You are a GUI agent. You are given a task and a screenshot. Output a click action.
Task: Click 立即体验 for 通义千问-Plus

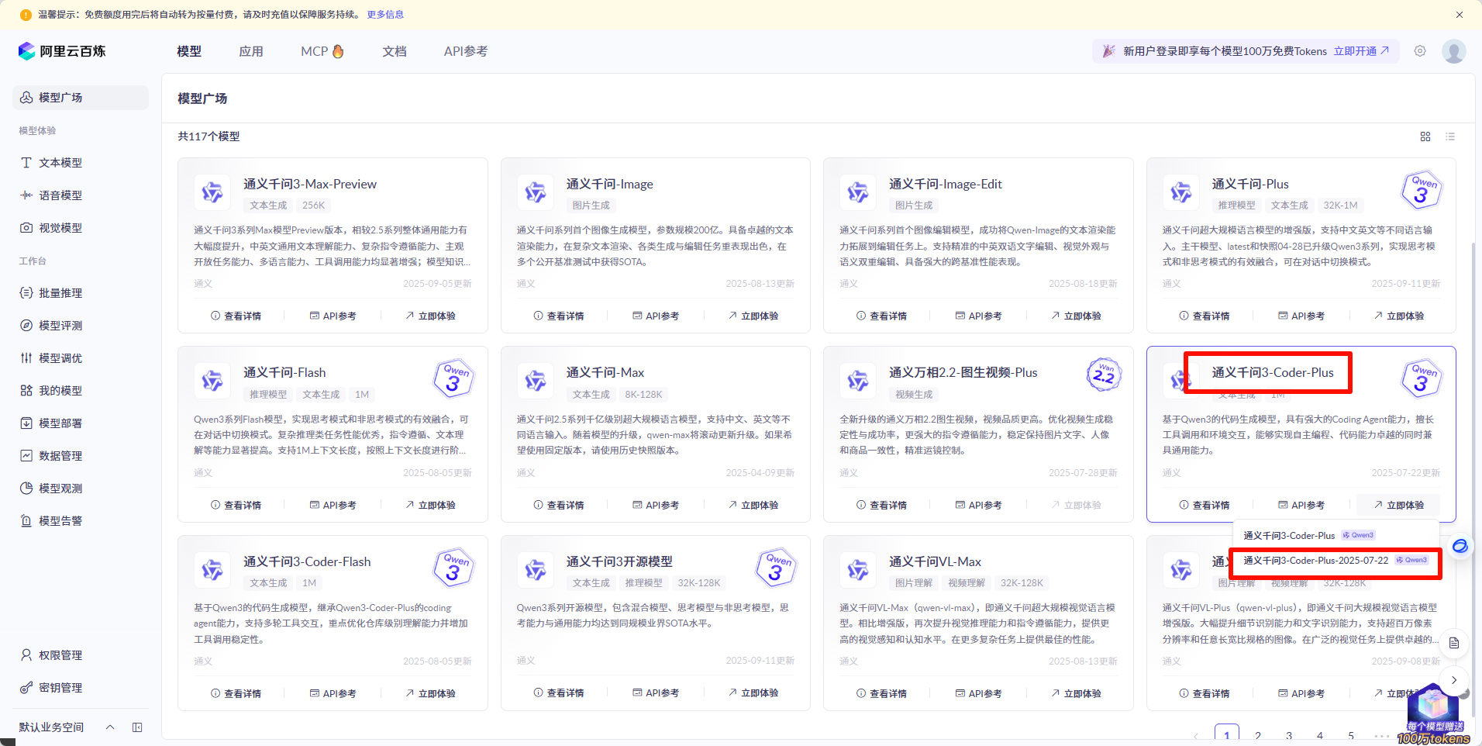pyautogui.click(x=1399, y=316)
